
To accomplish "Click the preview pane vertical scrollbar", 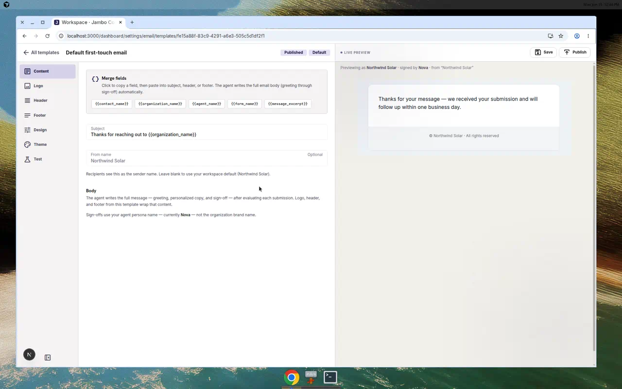I will click(594, 208).
